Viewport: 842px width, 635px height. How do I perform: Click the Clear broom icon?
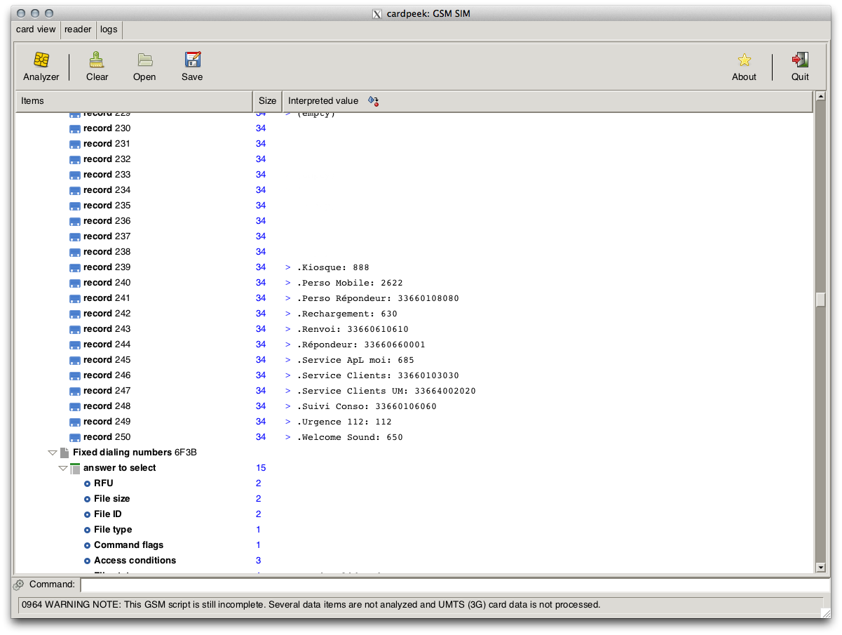coord(97,60)
